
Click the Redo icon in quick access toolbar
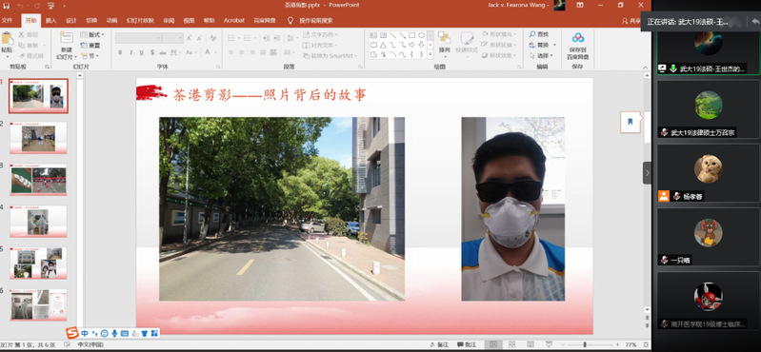(x=36, y=6)
